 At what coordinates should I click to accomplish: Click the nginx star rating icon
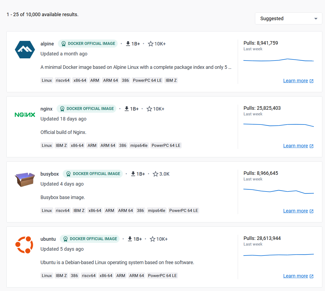point(149,109)
